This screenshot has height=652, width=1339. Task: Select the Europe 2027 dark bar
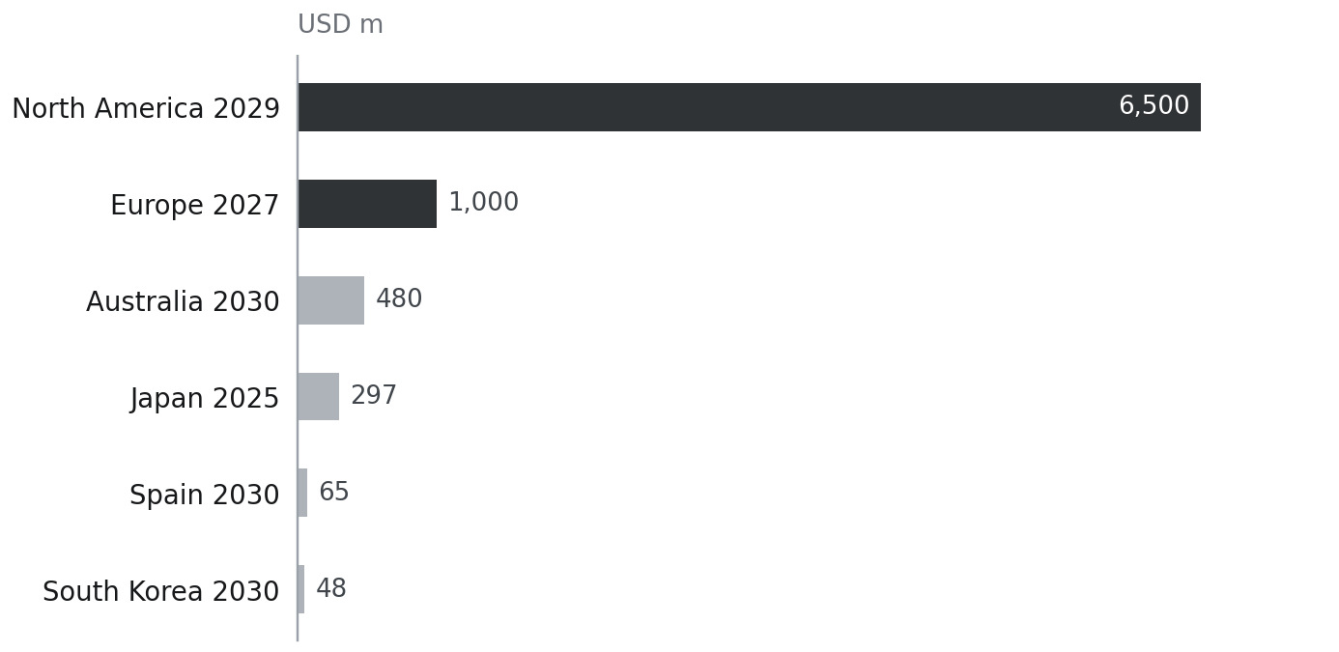(x=367, y=204)
